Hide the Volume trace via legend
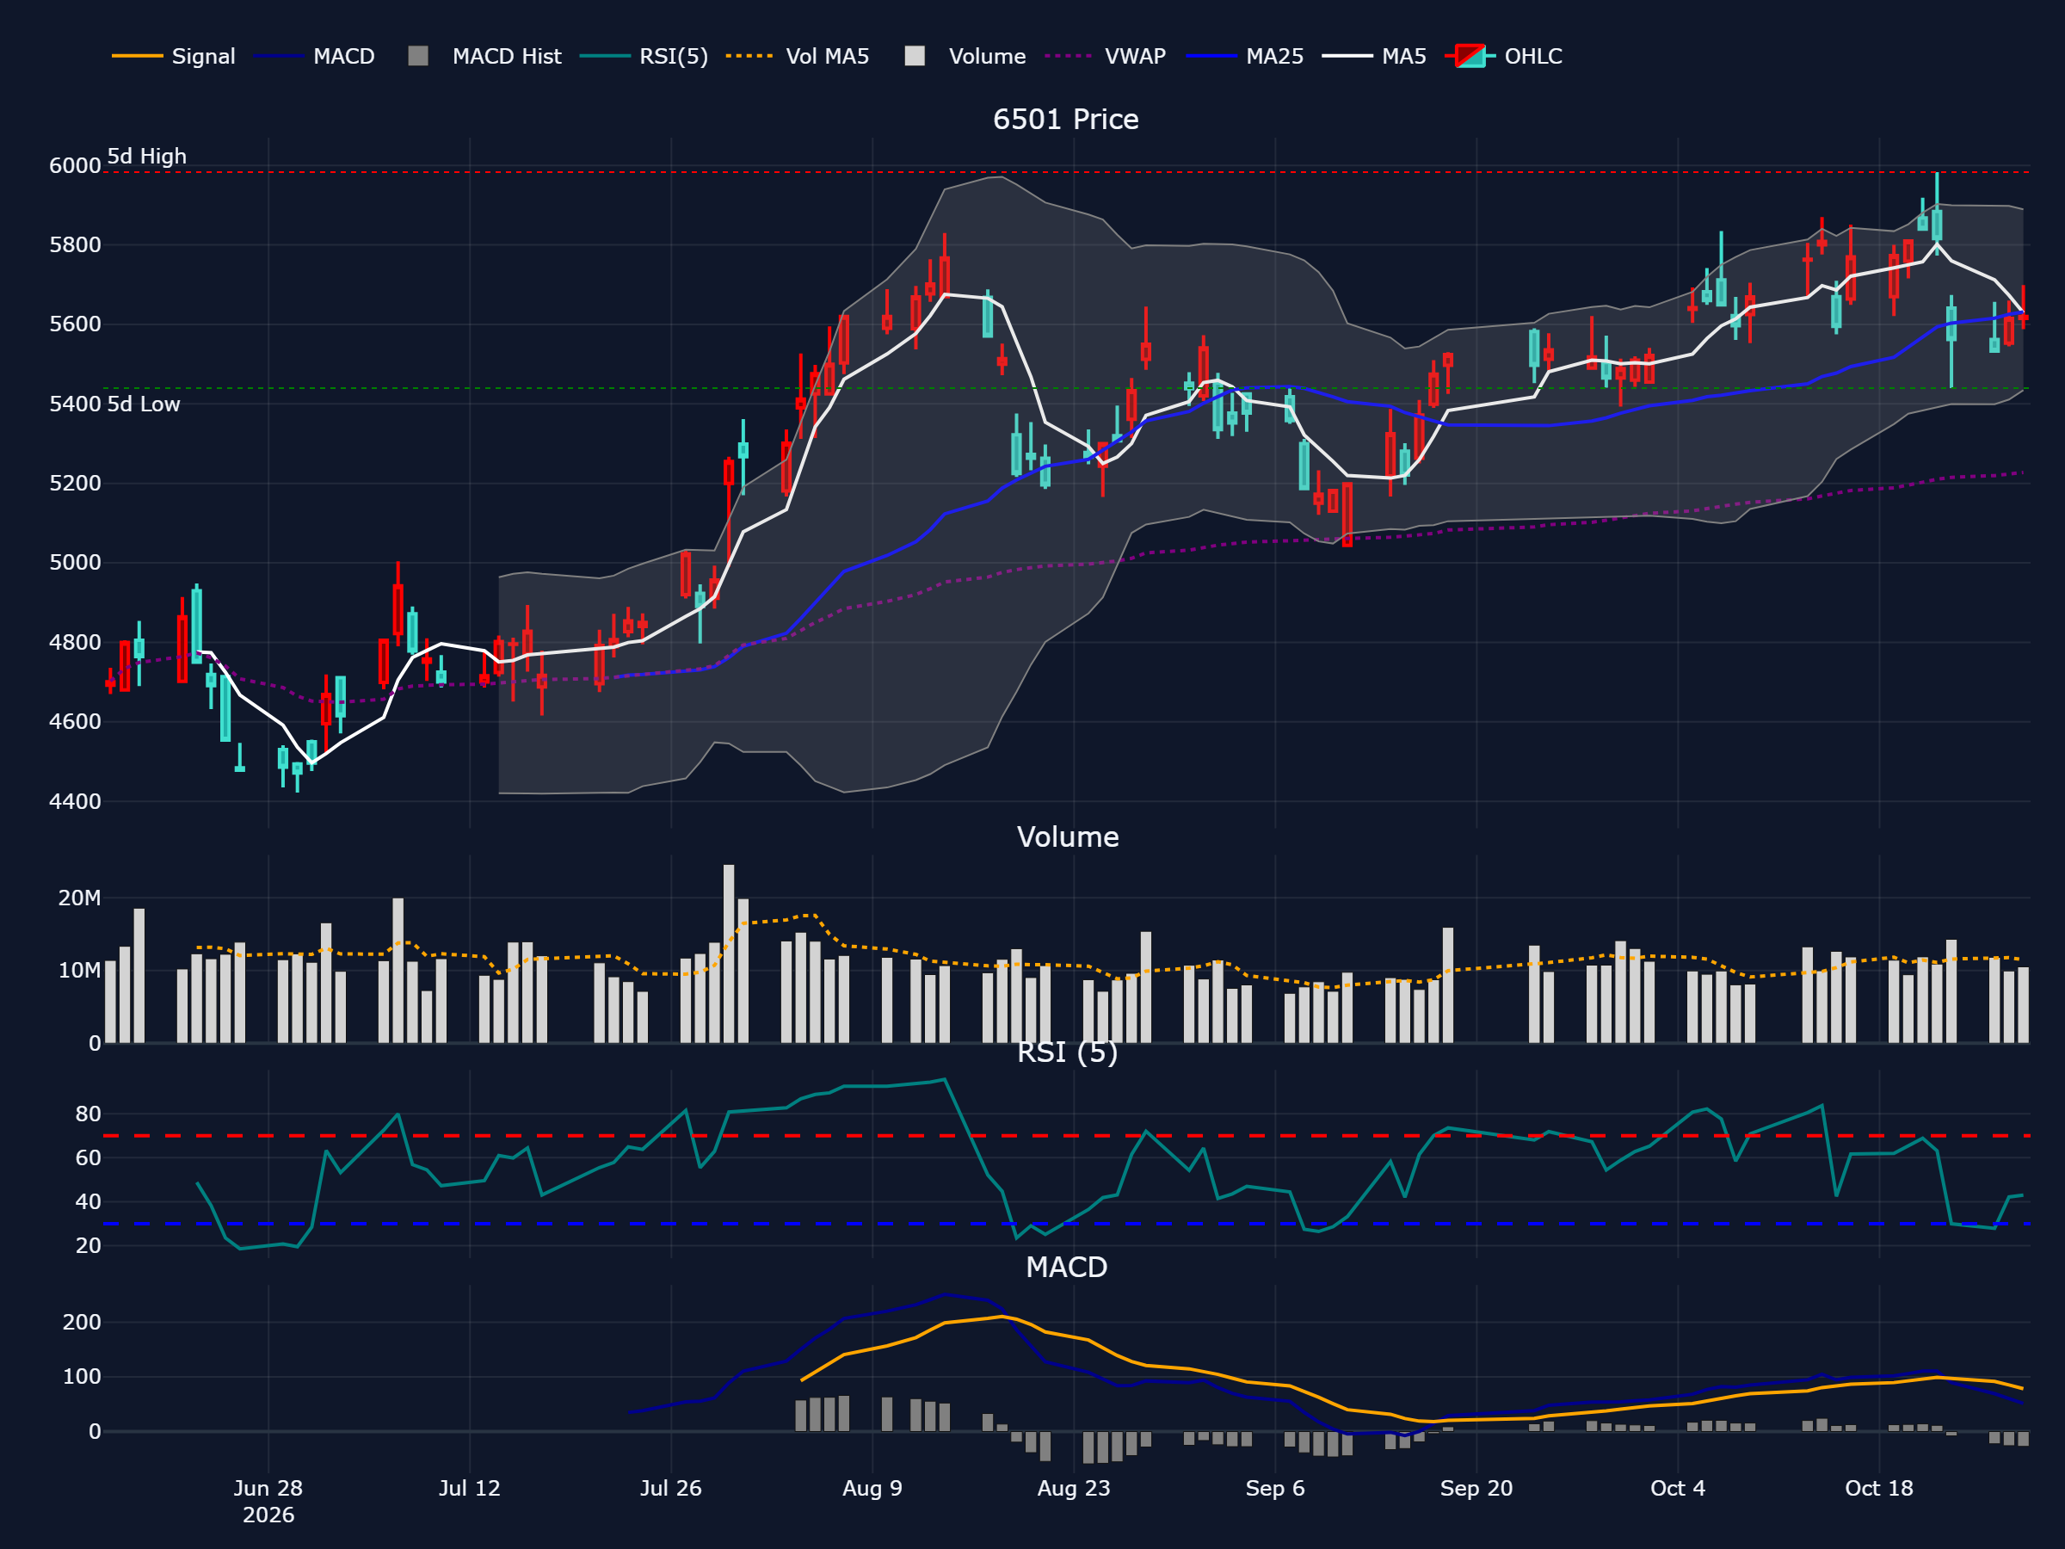The width and height of the screenshot is (2065, 1549). 965,56
